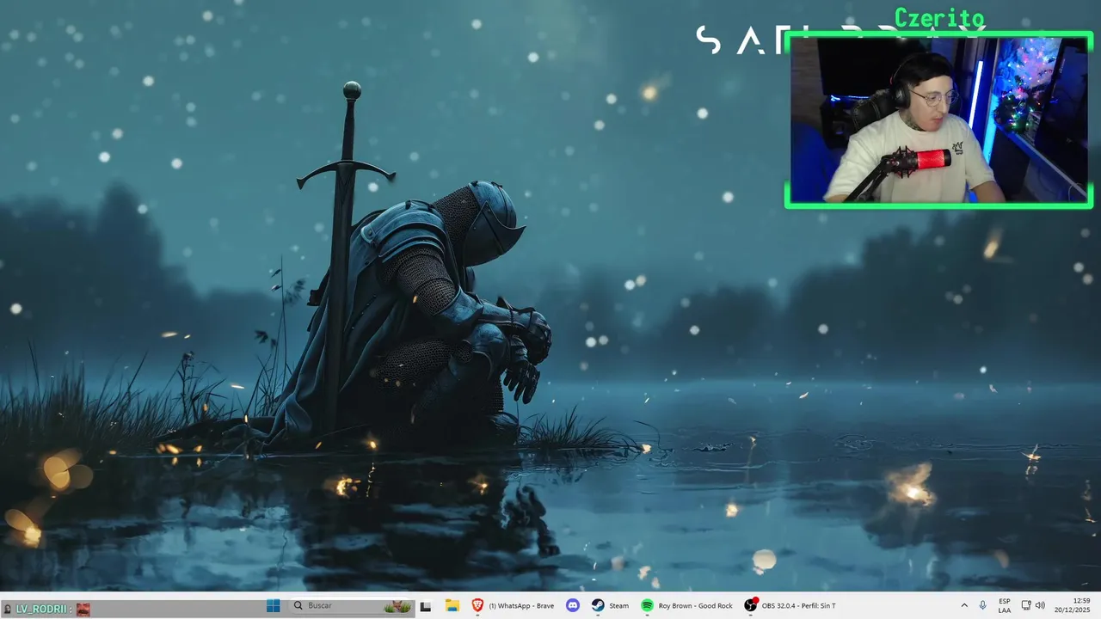Switch to the OBS 32.0.4 window

click(790, 605)
